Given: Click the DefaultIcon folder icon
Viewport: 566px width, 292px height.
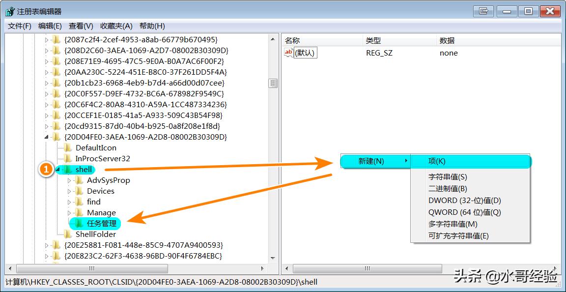Looking at the screenshot, I should 67,148.
